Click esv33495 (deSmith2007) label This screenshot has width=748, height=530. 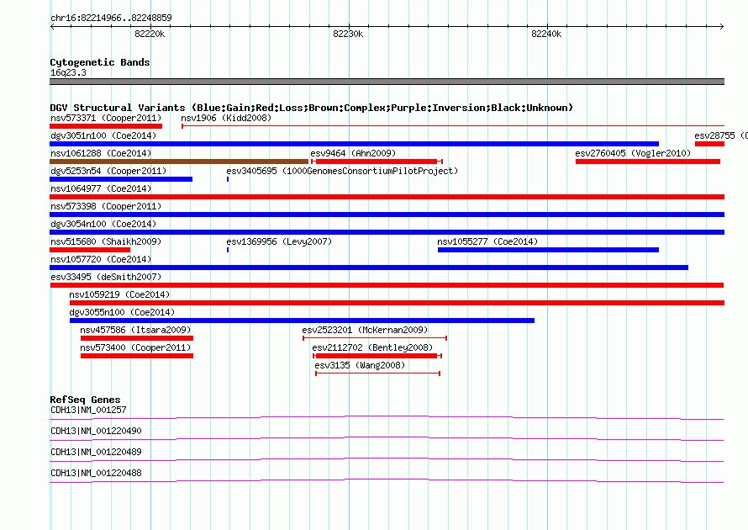coord(106,277)
